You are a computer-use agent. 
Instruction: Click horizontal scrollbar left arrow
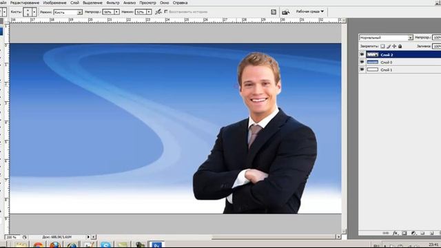(x=94, y=237)
